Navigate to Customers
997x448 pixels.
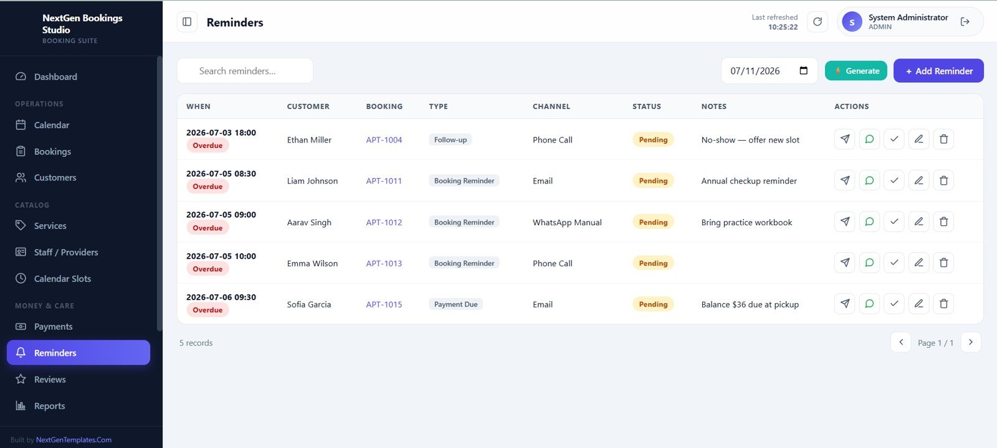[79, 177]
